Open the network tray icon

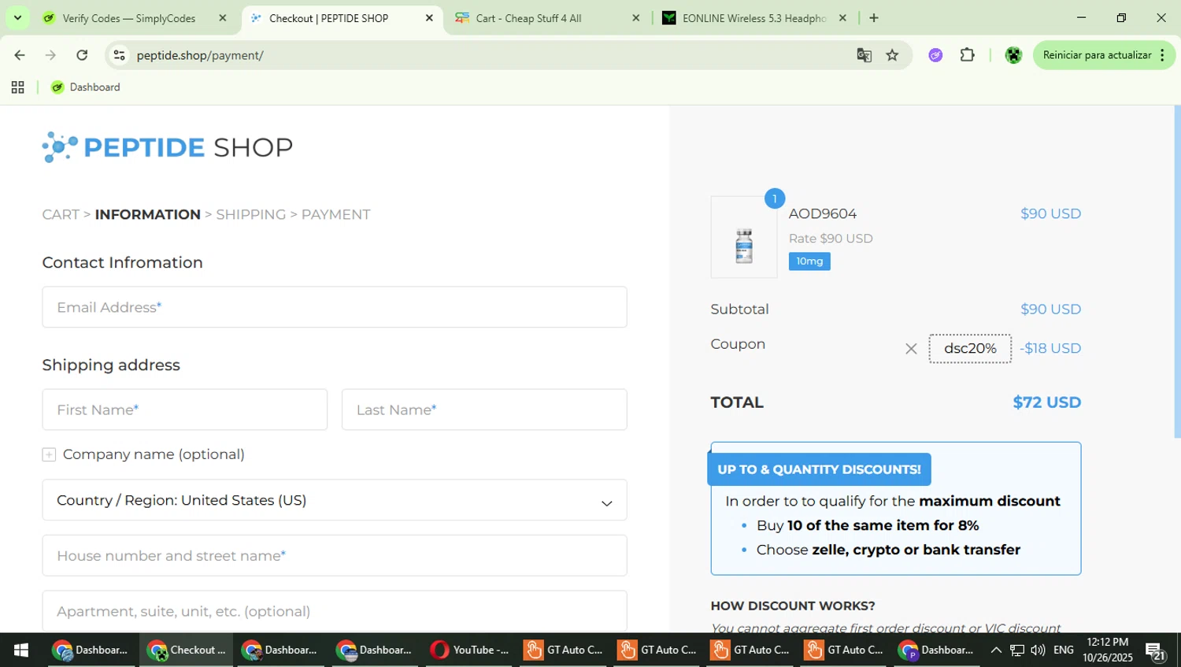(1017, 650)
